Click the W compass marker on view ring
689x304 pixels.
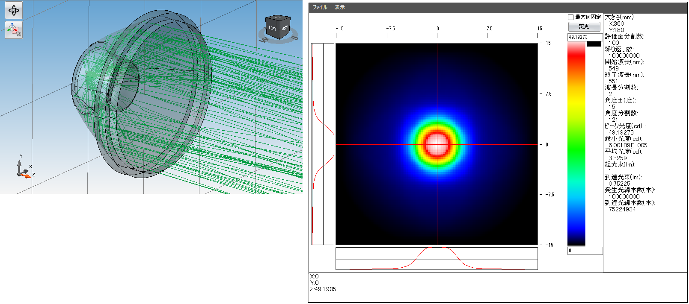(264, 40)
